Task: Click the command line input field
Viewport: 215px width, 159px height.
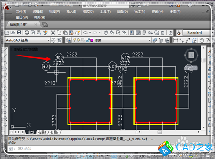Action: point(86,149)
